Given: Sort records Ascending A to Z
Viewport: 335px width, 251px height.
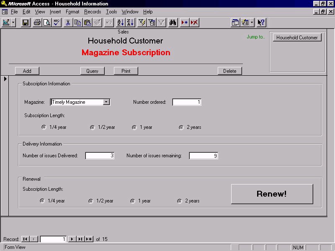Looking at the screenshot, I should click(x=121, y=23).
